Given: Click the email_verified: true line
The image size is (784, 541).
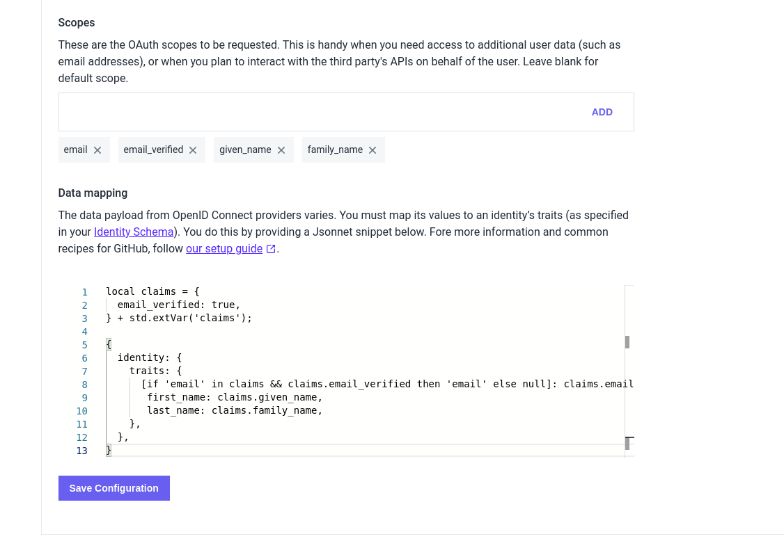Looking at the screenshot, I should coord(178,305).
